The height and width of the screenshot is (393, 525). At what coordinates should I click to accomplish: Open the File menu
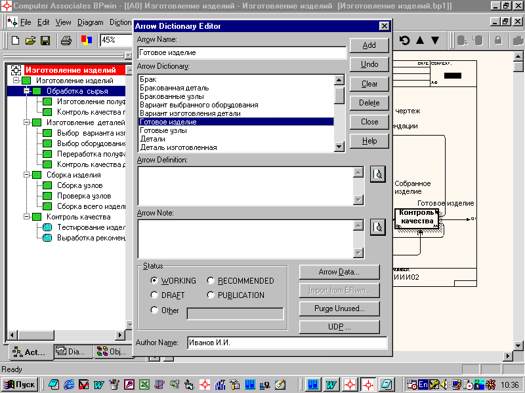point(26,22)
